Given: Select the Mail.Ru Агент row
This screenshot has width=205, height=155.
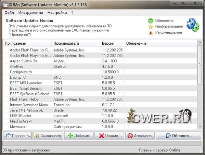Looking at the screenshot, I should pyautogui.click(x=100, y=121).
